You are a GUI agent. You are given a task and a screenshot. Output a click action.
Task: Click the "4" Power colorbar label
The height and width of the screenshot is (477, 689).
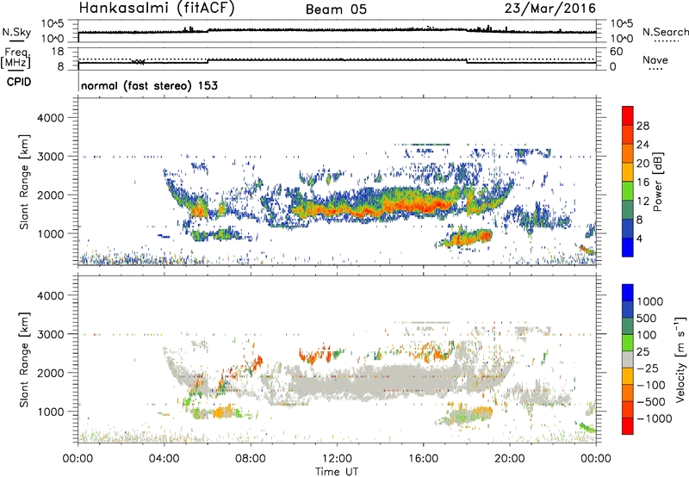[639, 238]
